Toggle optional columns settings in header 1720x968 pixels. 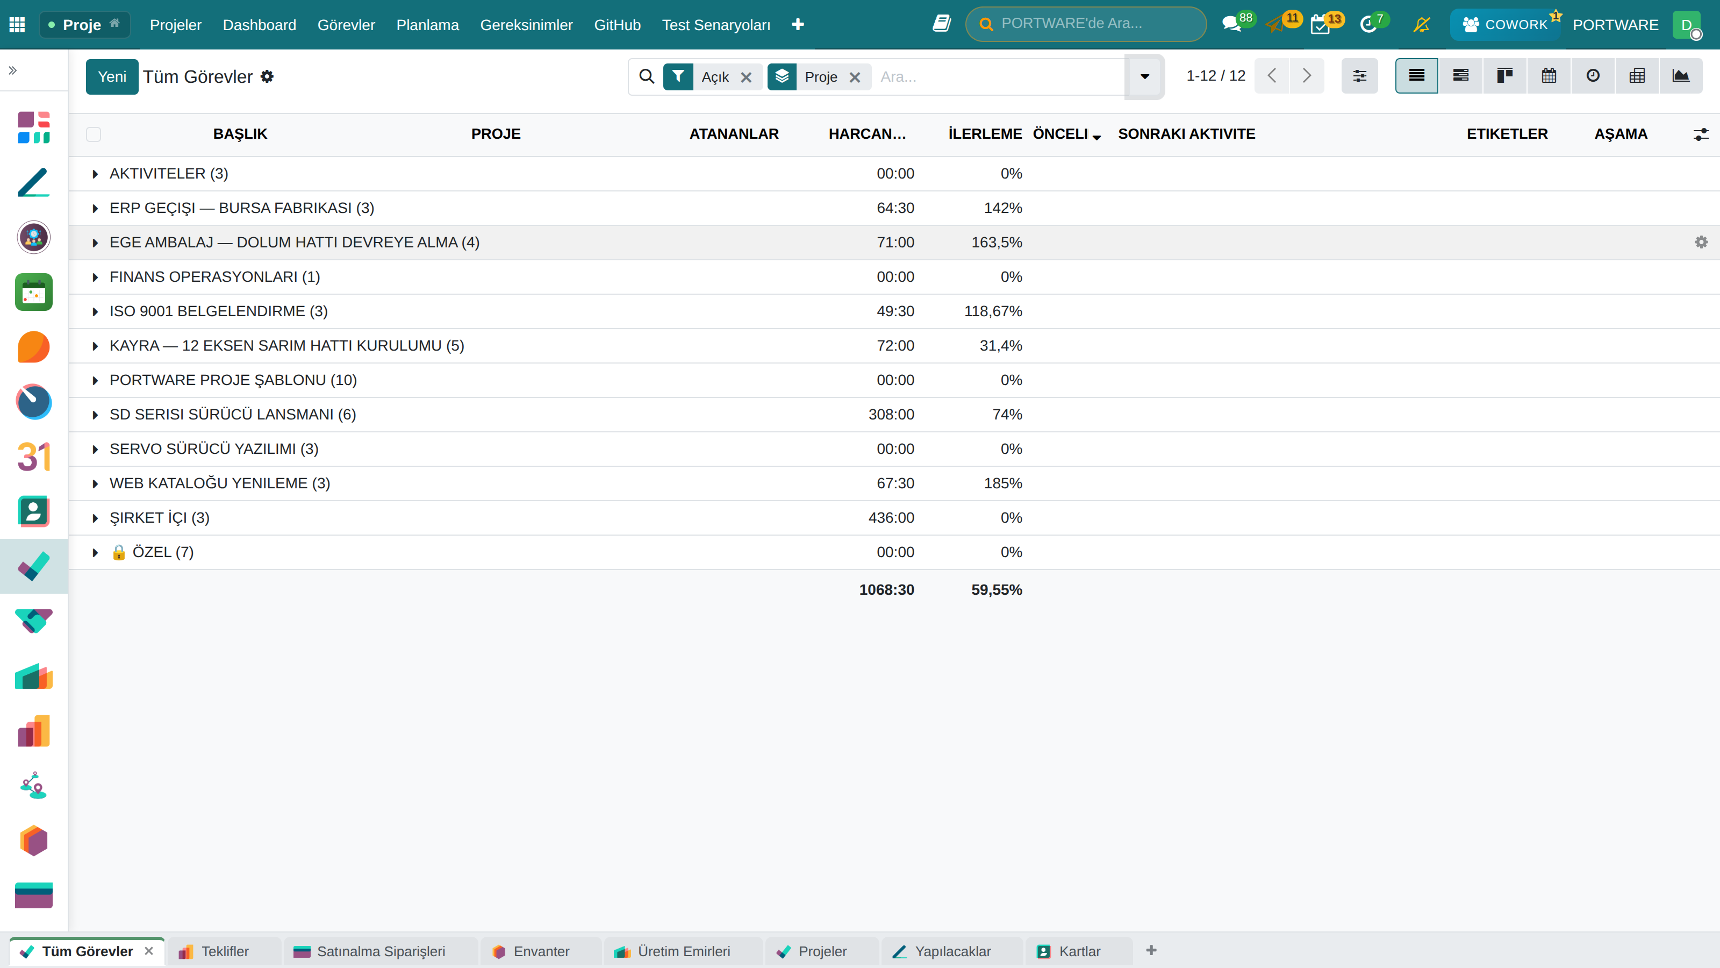coord(1701,134)
